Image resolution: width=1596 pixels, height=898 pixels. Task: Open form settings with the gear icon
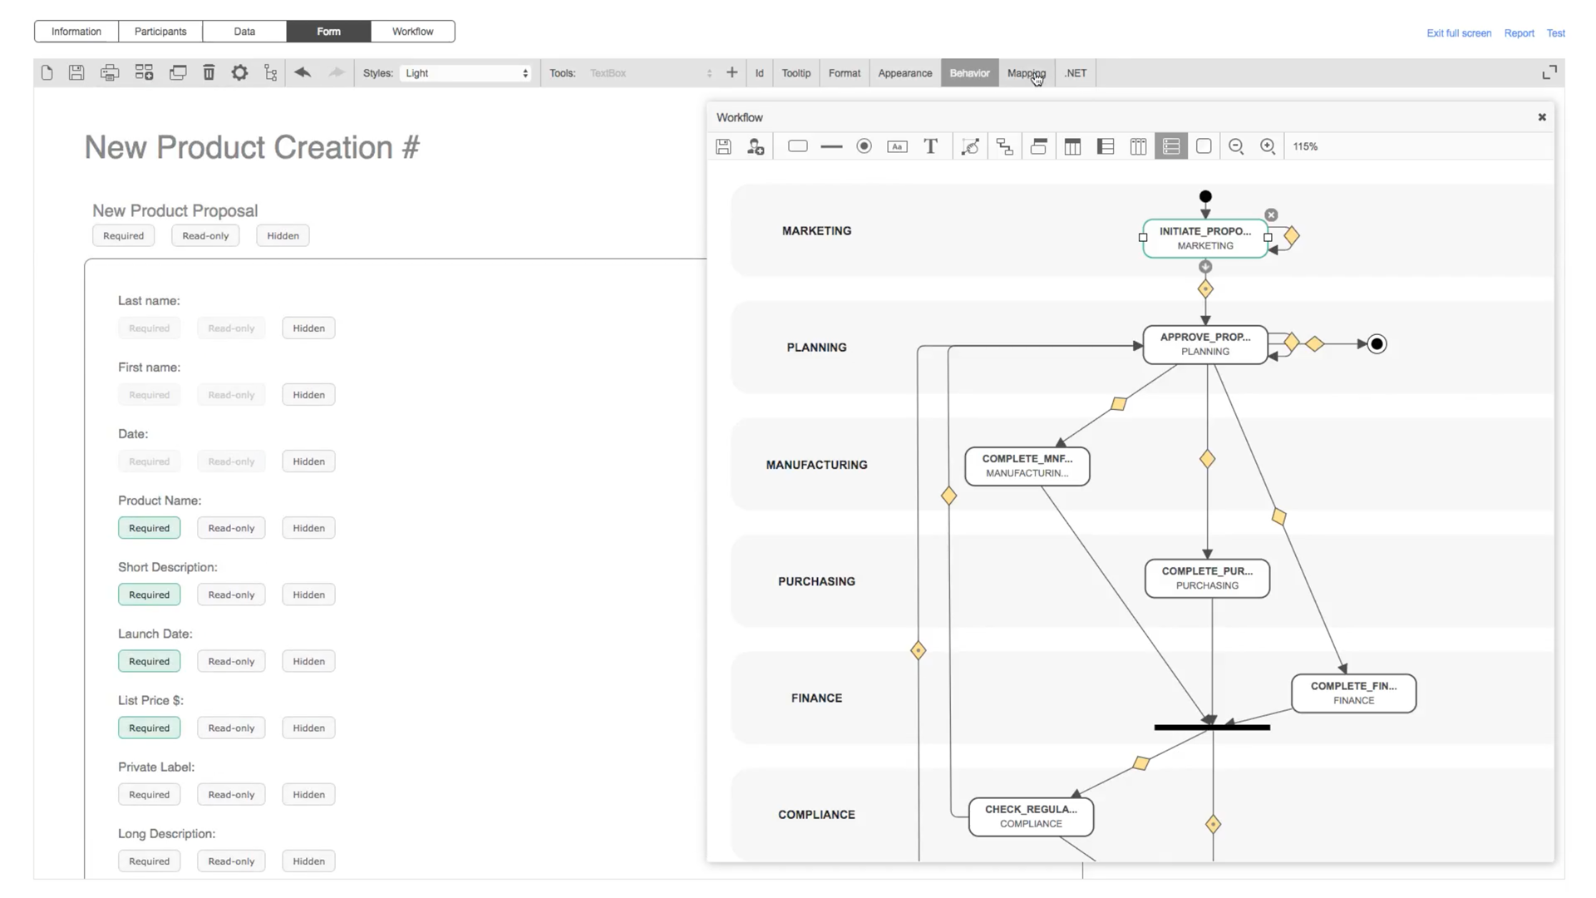click(239, 72)
